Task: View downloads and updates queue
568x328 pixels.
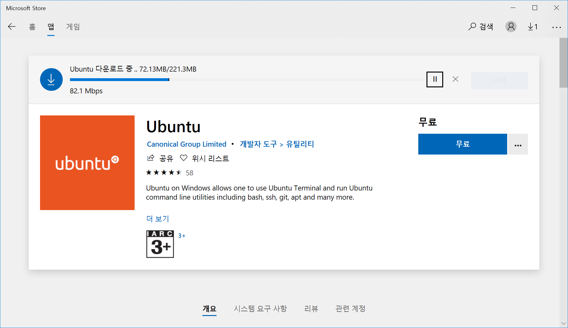Action: tap(533, 27)
